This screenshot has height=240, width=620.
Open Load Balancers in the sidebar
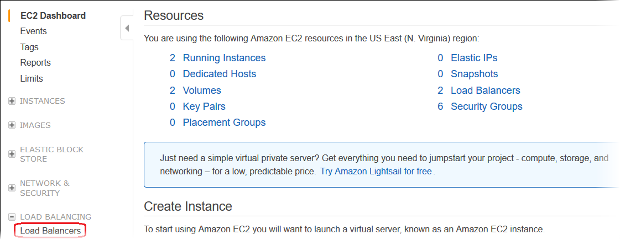click(50, 231)
